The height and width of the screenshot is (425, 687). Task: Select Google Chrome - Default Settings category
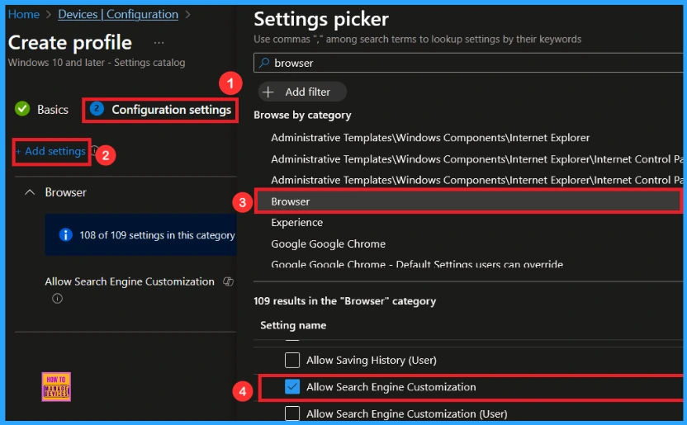(x=417, y=264)
